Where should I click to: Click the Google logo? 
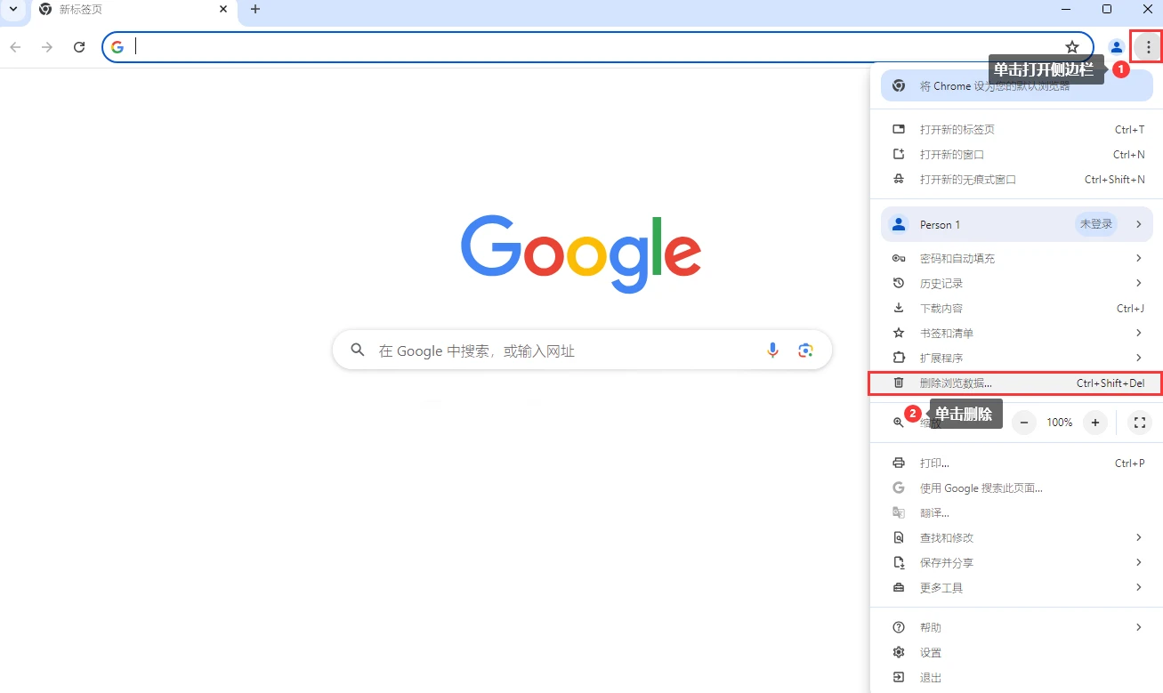coord(581,254)
